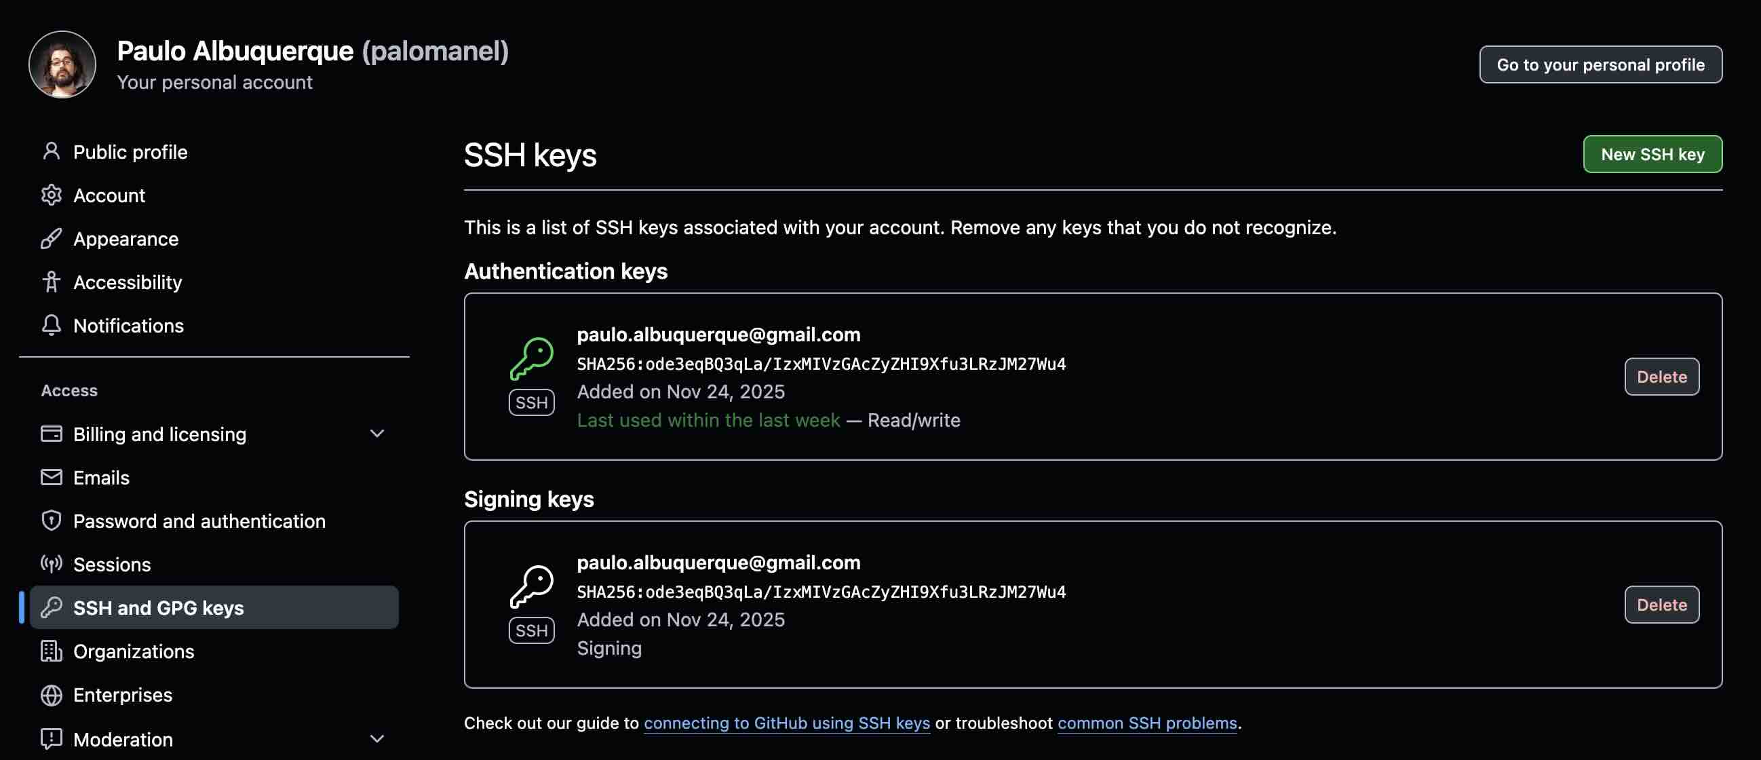The width and height of the screenshot is (1761, 760).
Task: Click the Public profile person icon
Action: point(52,152)
